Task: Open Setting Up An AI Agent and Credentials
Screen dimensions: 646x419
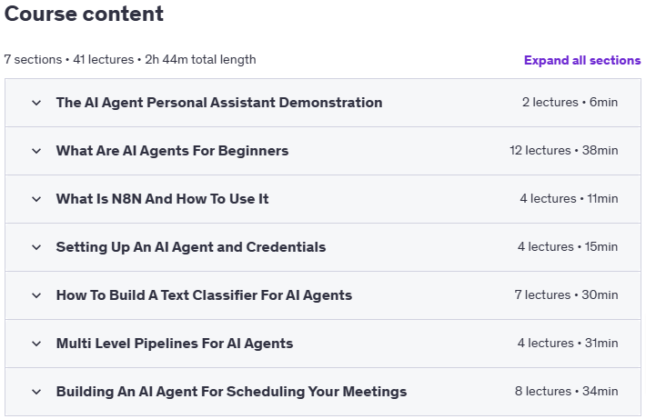Action: (x=190, y=247)
